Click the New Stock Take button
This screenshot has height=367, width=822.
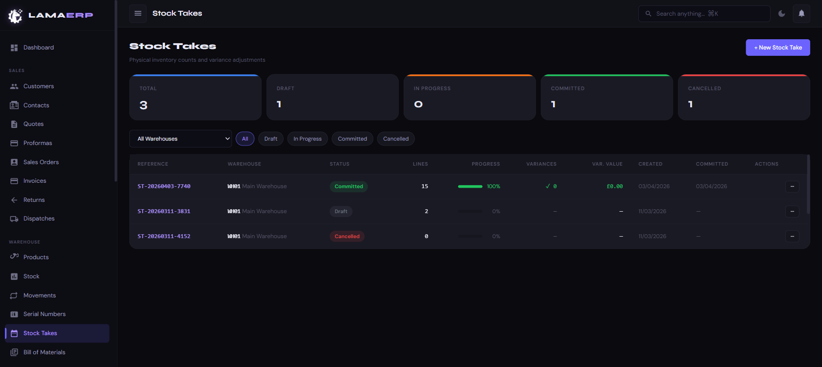[777, 48]
